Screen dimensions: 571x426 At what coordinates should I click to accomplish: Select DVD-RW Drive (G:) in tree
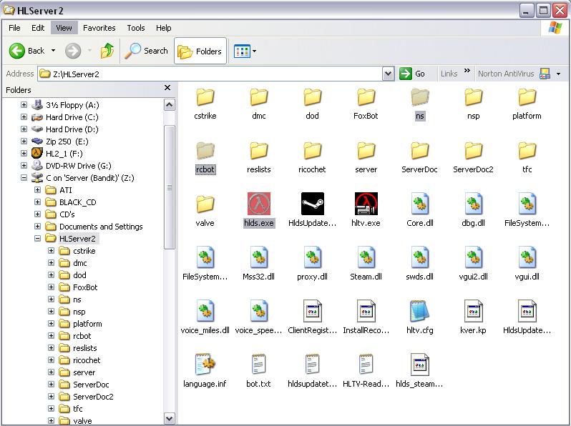click(x=78, y=166)
